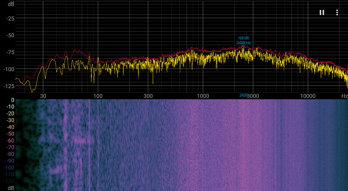Viewport: 348px width, 191px height.
Task: Click the '-120' spectrogram color scale label
Action: (x=9, y=181)
